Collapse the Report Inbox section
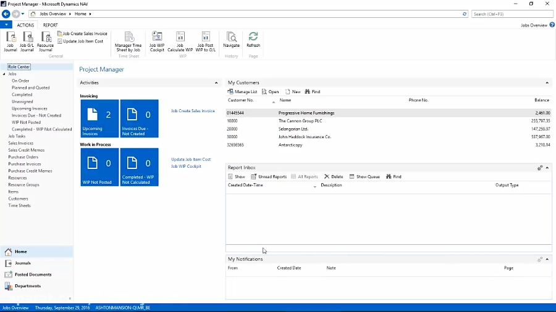 [547, 168]
